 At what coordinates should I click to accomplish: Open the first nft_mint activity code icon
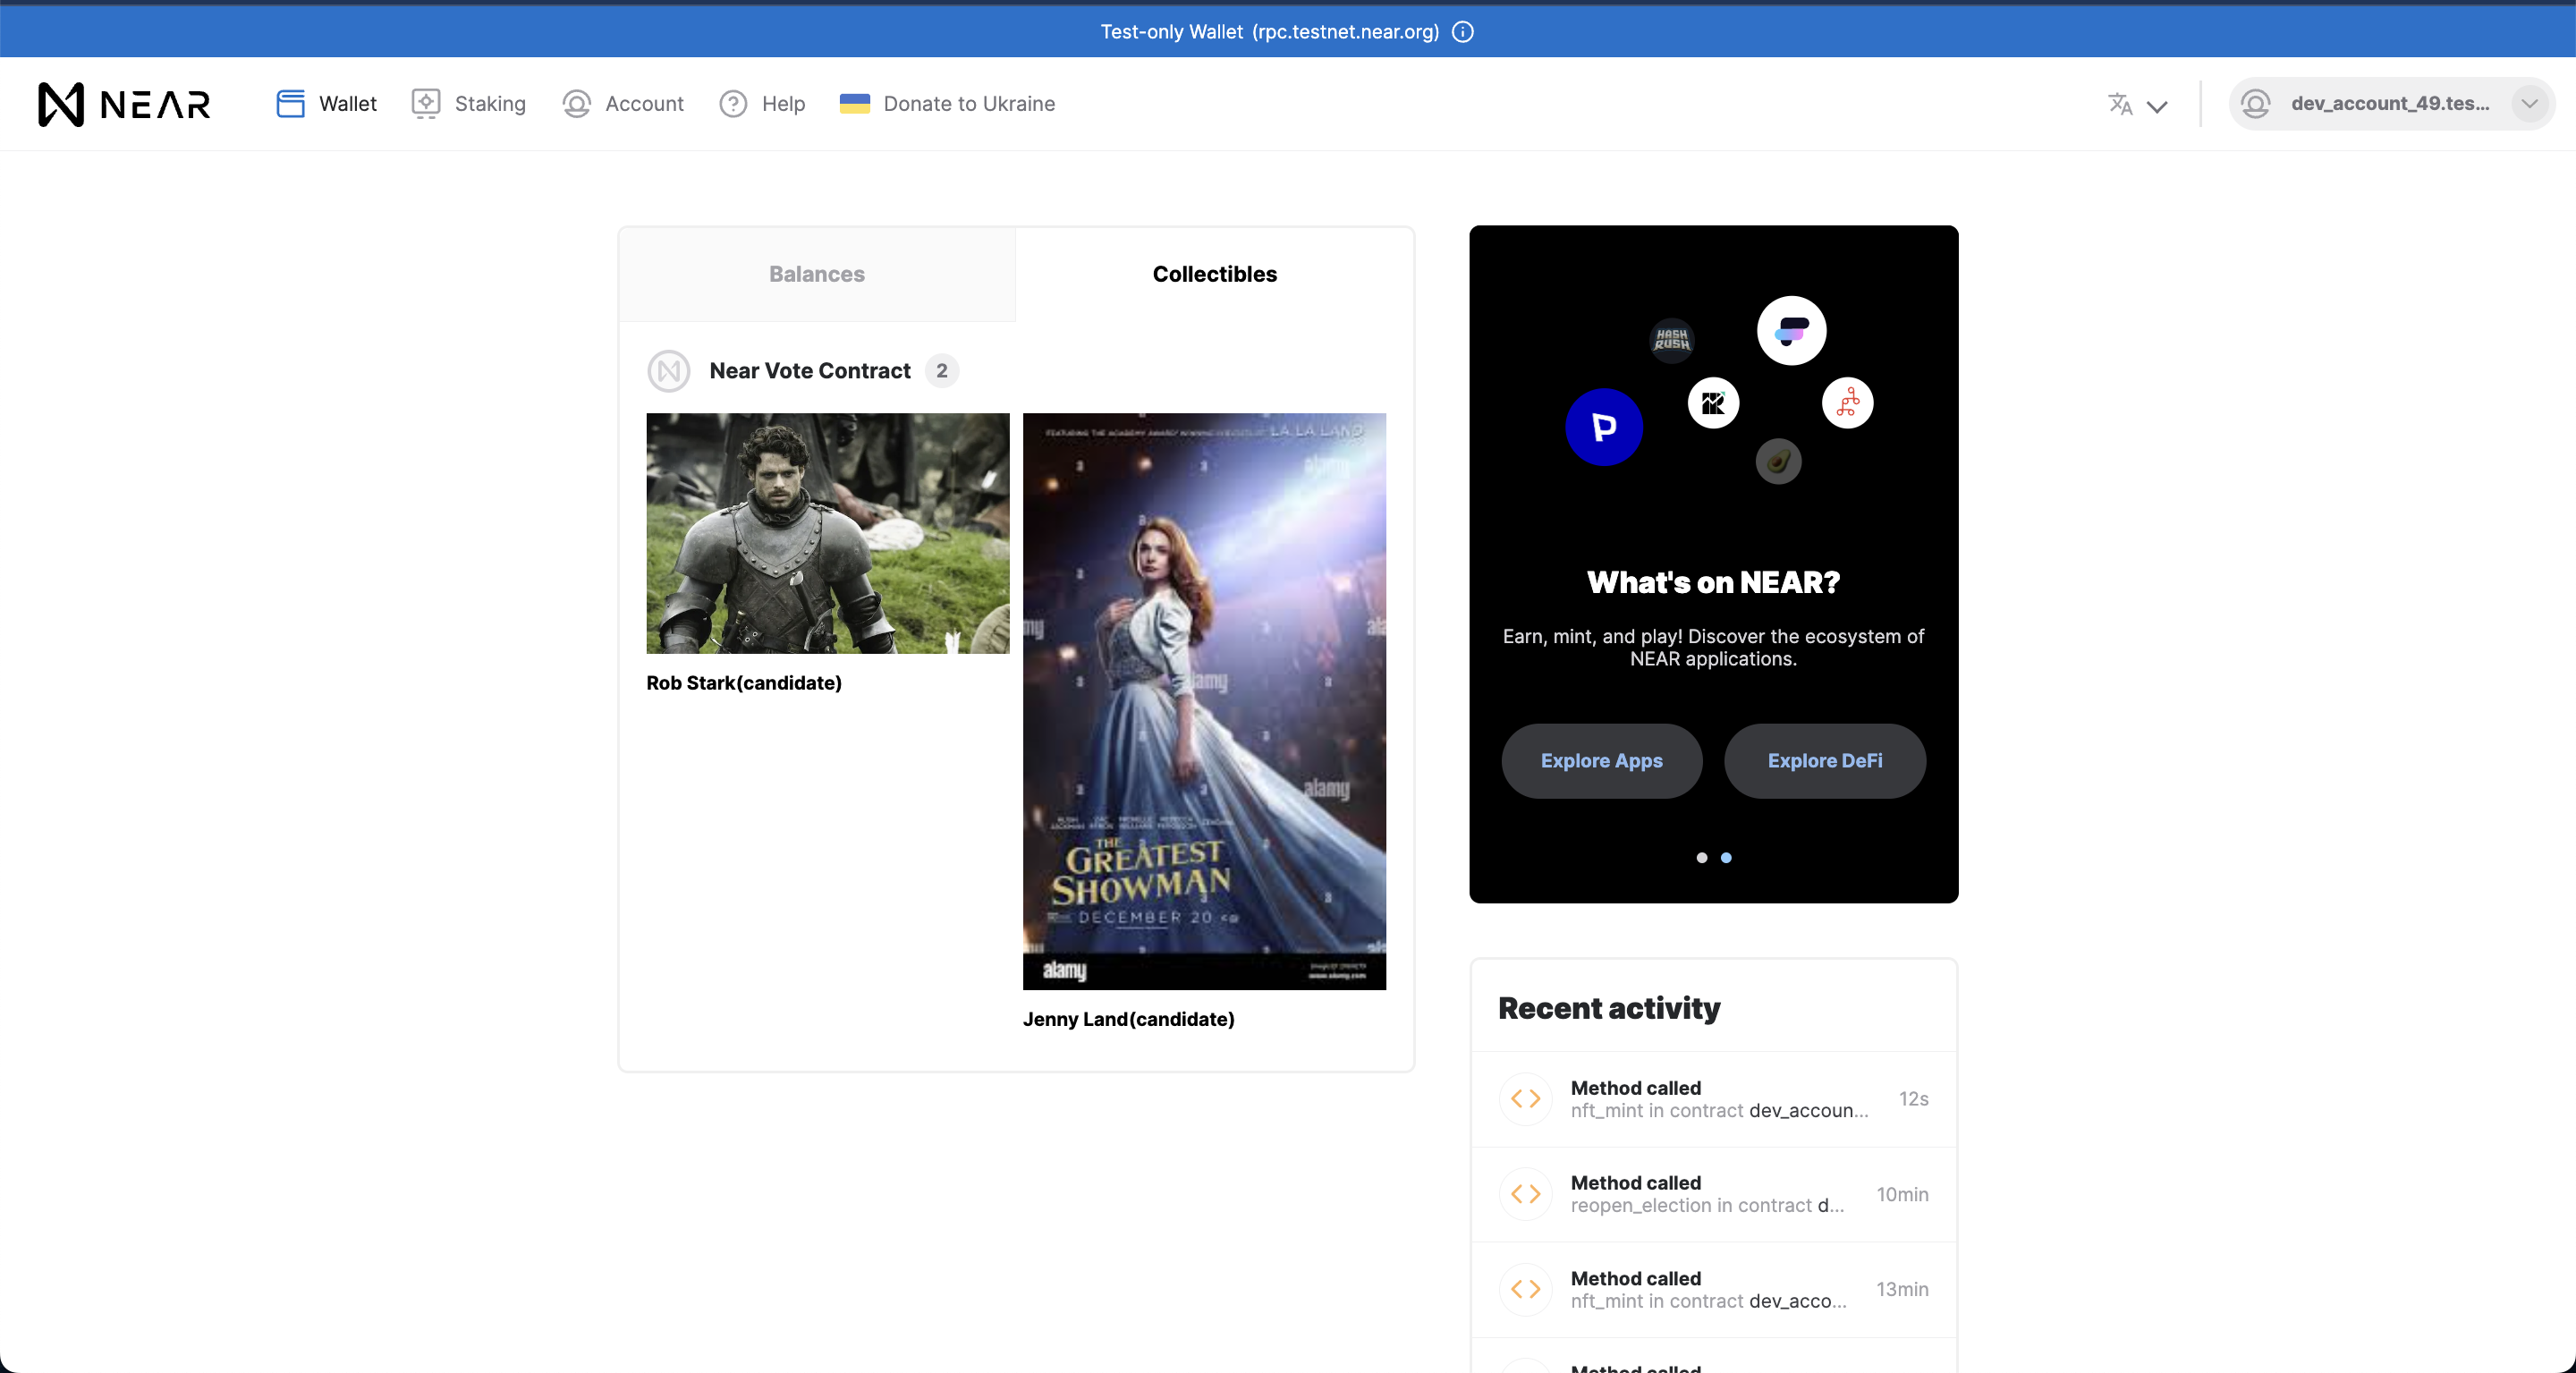(1525, 1099)
